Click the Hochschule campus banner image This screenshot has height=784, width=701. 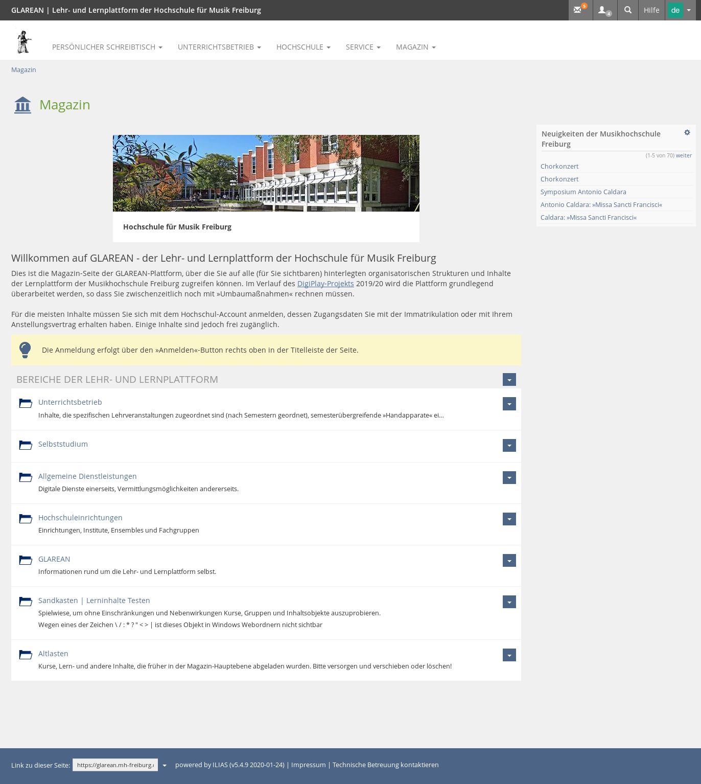266,173
